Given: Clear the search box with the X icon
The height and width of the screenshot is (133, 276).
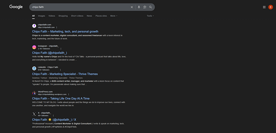Looking at the screenshot, I should pos(132,7).
